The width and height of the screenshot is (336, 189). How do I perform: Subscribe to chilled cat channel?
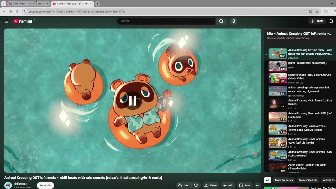(45, 185)
